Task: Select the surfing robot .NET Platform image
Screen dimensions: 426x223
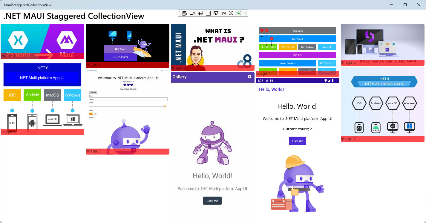Action: (x=128, y=46)
